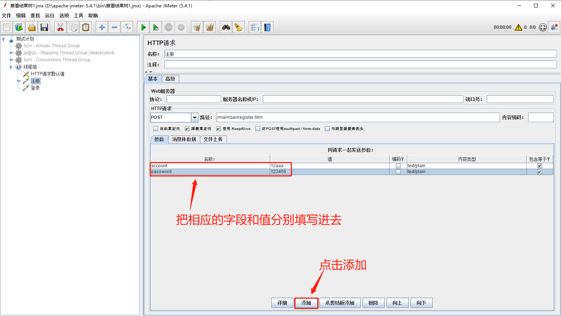This screenshot has height=316, width=561.
Task: Click the Cut scissors icon
Action: (61, 27)
